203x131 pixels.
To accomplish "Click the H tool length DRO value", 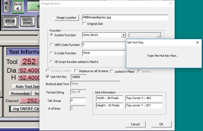I will (29, 78).
